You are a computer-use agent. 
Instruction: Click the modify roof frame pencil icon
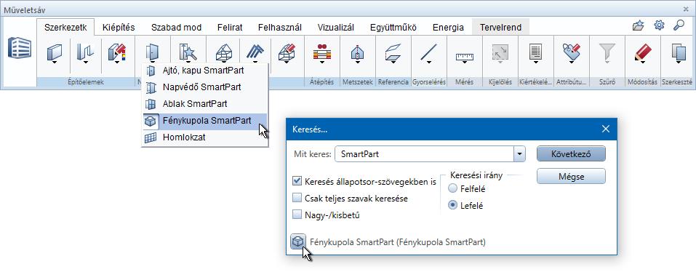[x=287, y=53]
